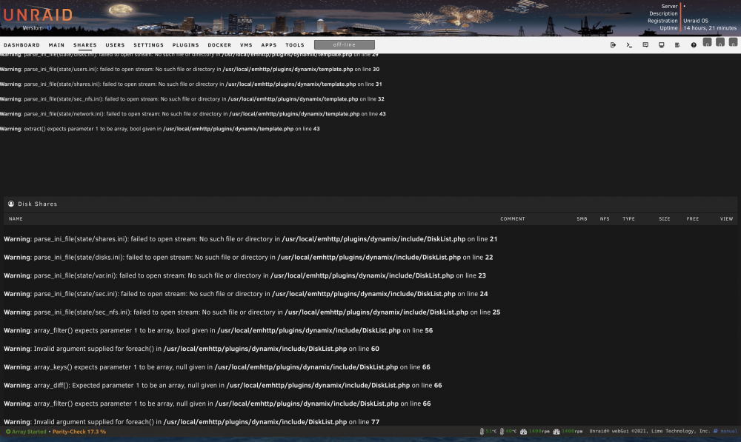Open the Tools tab
This screenshot has height=442, width=741.
tap(294, 45)
